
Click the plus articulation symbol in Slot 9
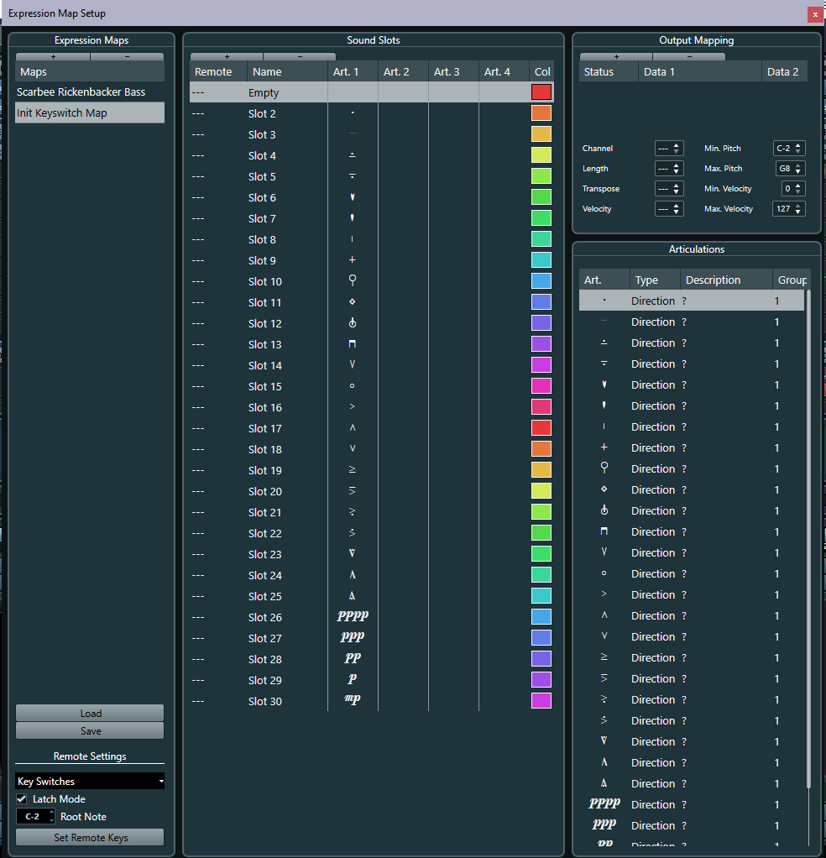tap(353, 260)
